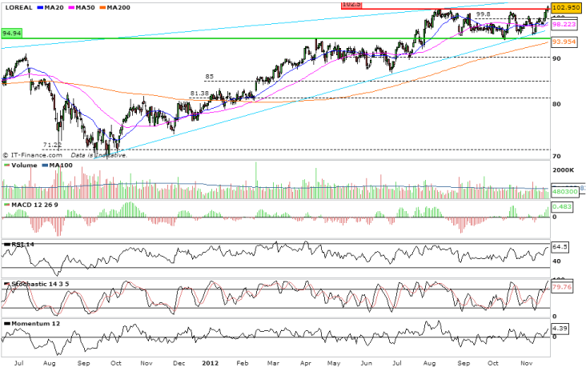Click the MA100 volume legend label

point(61,165)
